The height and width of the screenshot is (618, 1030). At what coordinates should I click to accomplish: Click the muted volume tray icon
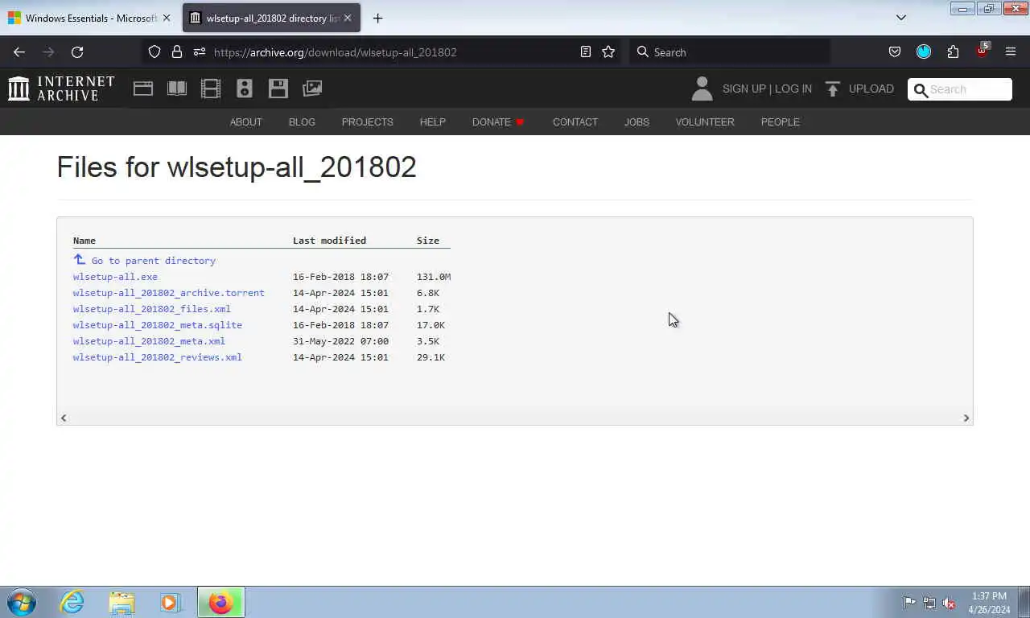pyautogui.click(x=950, y=603)
